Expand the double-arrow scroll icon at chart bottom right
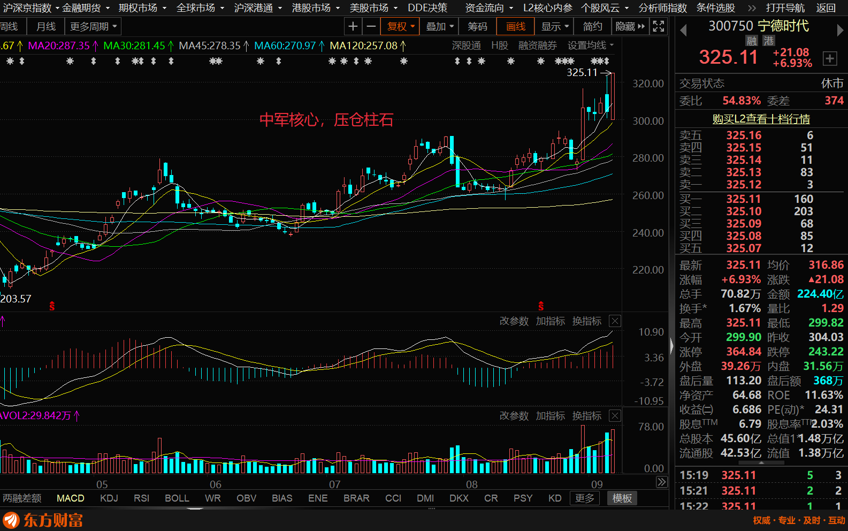Screen dimensions: 848x531 (x=662, y=482)
